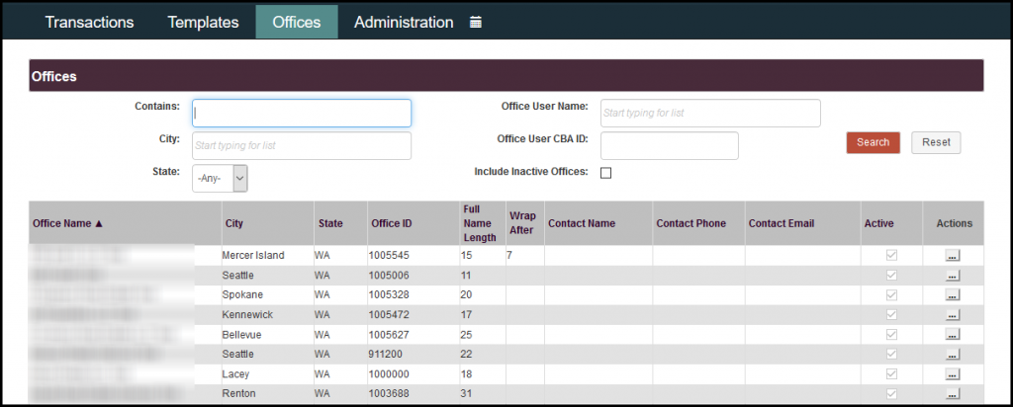Open actions menu for office ID 1005006
The width and height of the screenshot is (1013, 407).
coord(953,276)
